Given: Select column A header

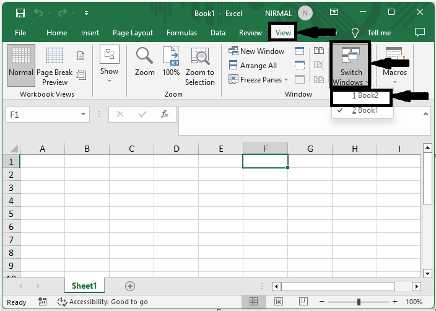Looking at the screenshot, I should pos(42,149).
